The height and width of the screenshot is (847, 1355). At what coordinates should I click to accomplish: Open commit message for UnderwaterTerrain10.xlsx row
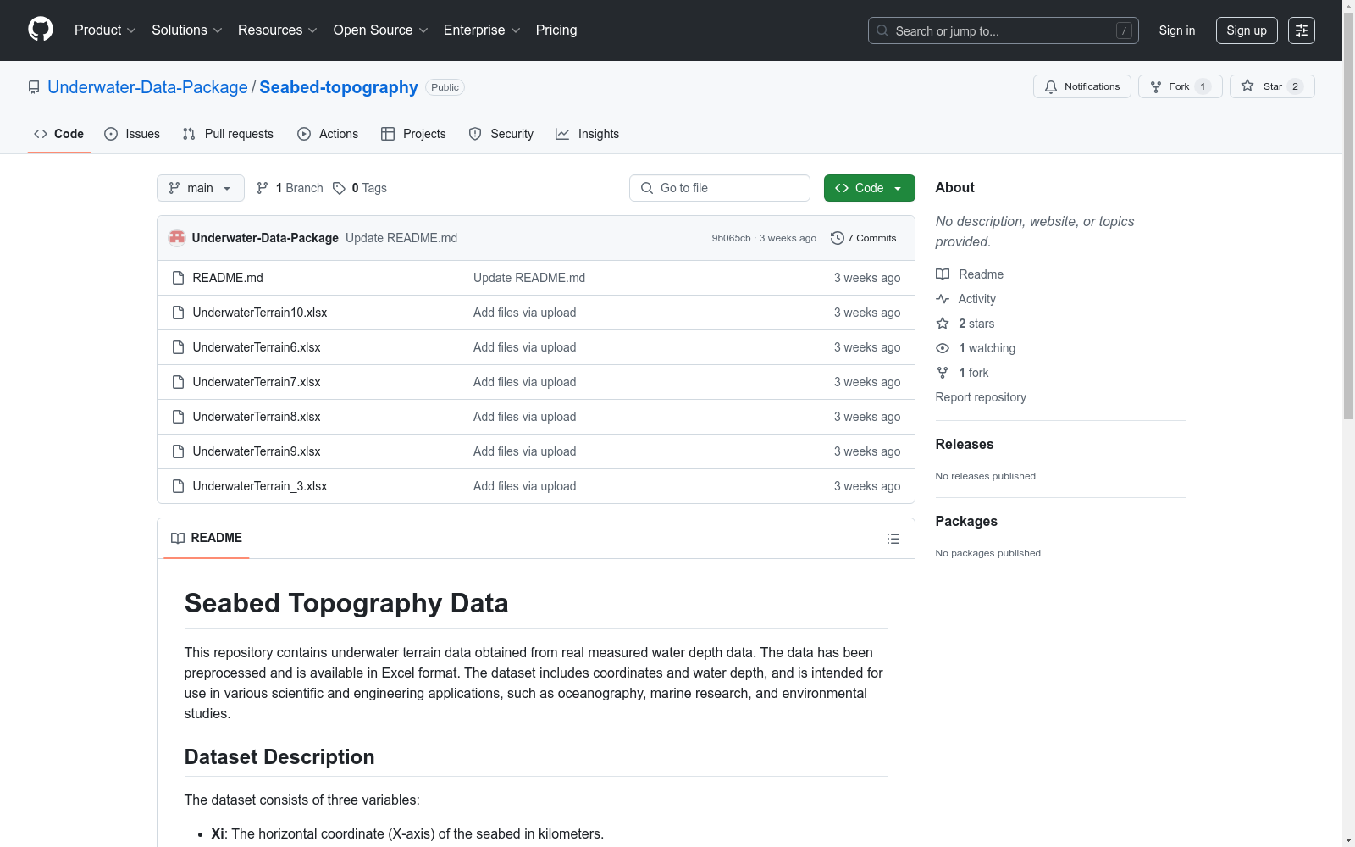pyautogui.click(x=525, y=313)
